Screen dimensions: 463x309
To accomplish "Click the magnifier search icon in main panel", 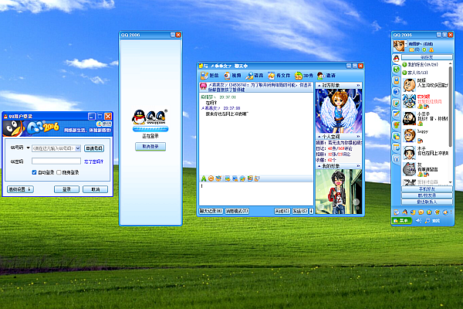I will [428, 221].
